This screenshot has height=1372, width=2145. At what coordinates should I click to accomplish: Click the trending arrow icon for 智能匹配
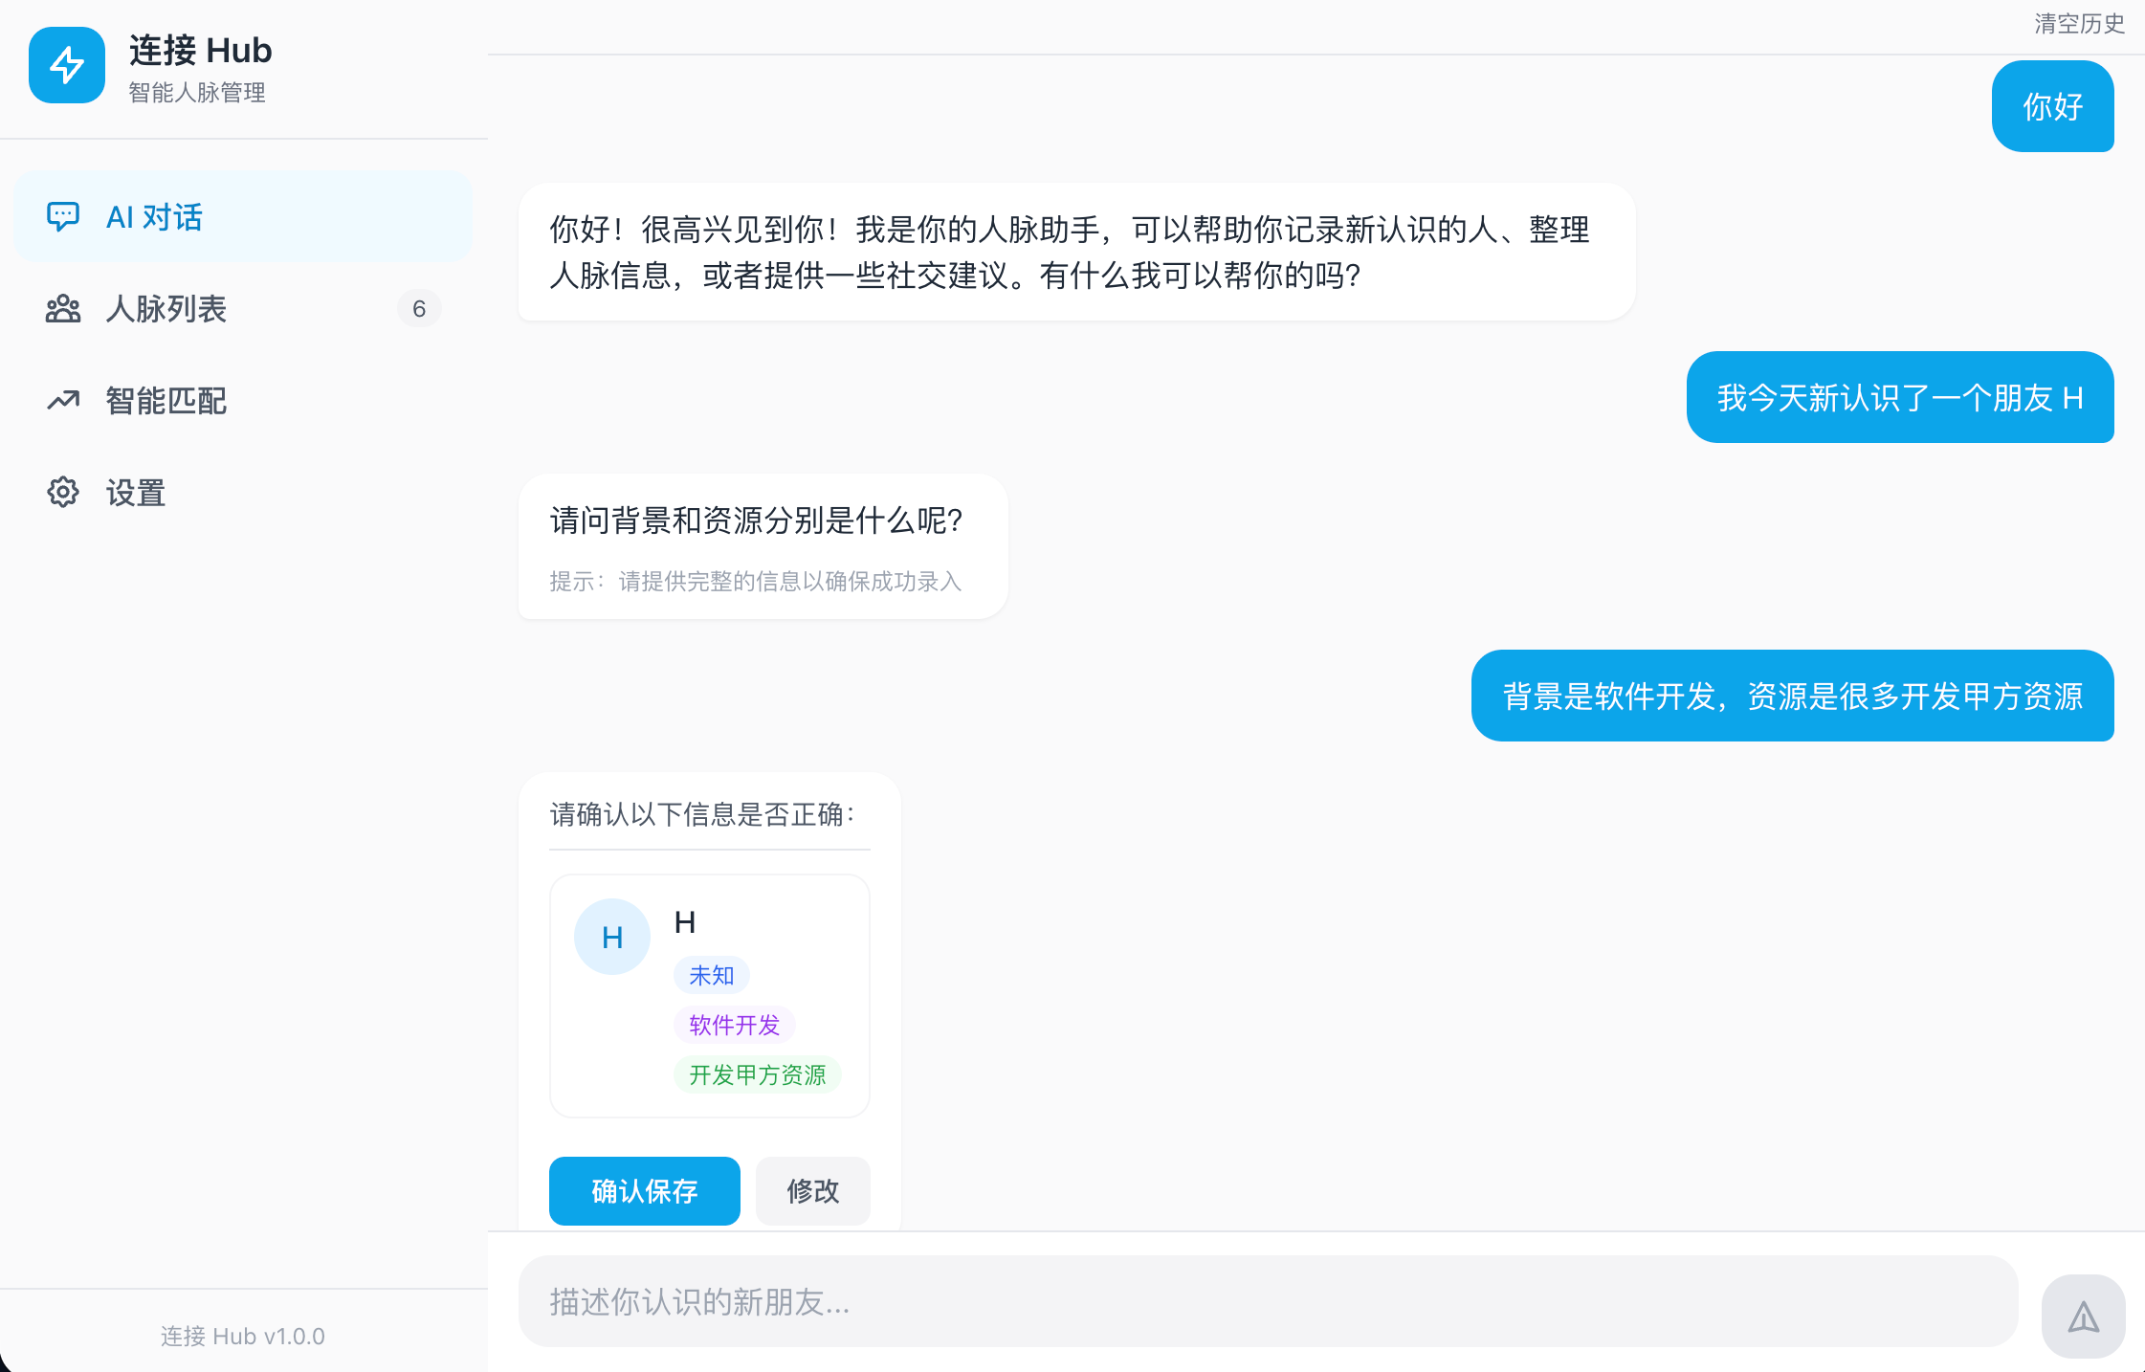point(62,400)
